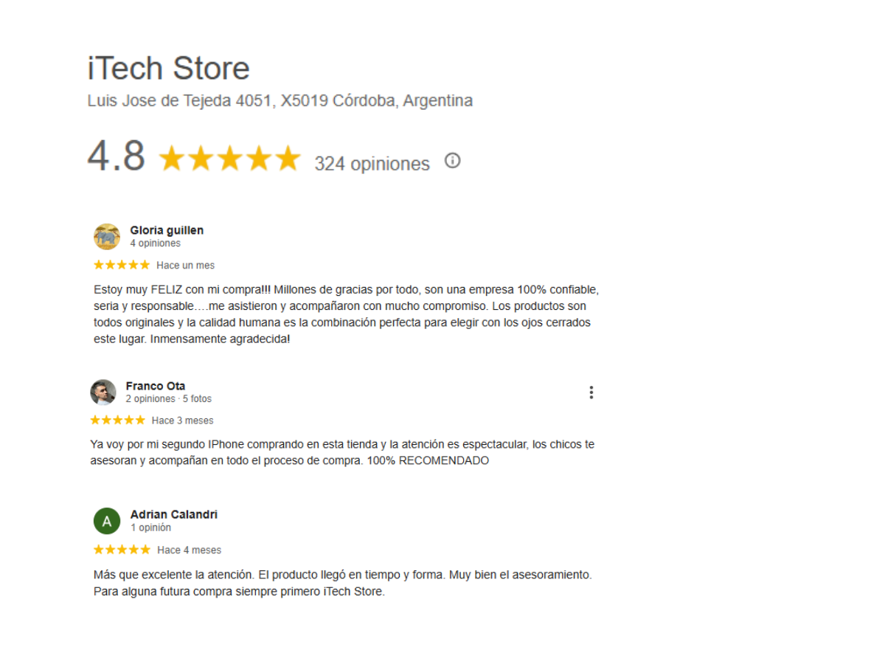885x664 pixels.
Task: Click Franco Ota's profile photo
Action: (103, 392)
